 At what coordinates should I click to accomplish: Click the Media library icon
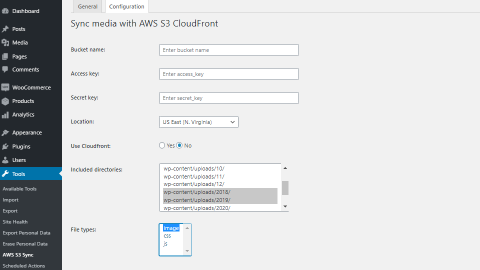(5, 42)
